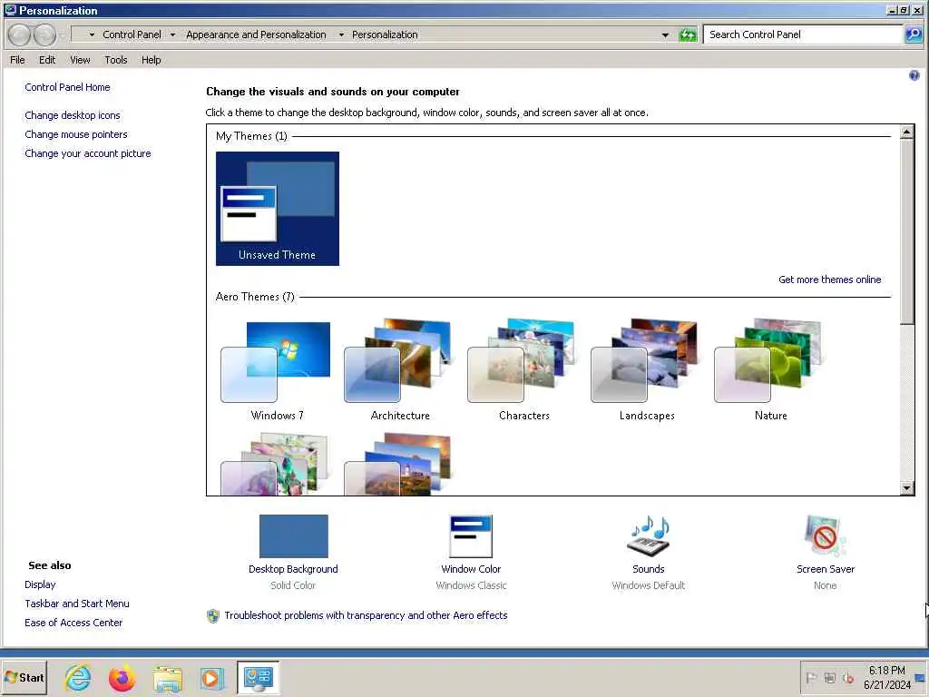The width and height of the screenshot is (929, 697).
Task: Apply the Characters theme
Action: 523,370
